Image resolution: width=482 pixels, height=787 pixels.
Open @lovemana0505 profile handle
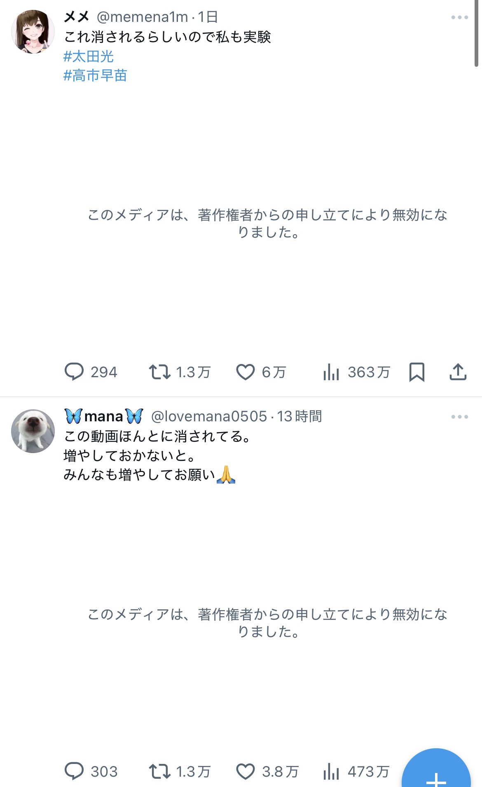pos(209,416)
